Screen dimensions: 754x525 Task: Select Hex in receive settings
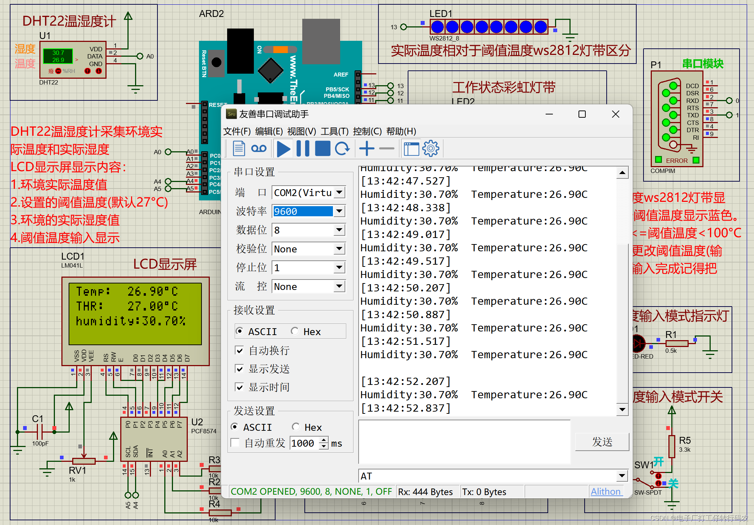point(295,331)
